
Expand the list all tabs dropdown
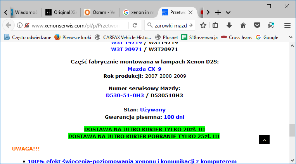click(228, 12)
